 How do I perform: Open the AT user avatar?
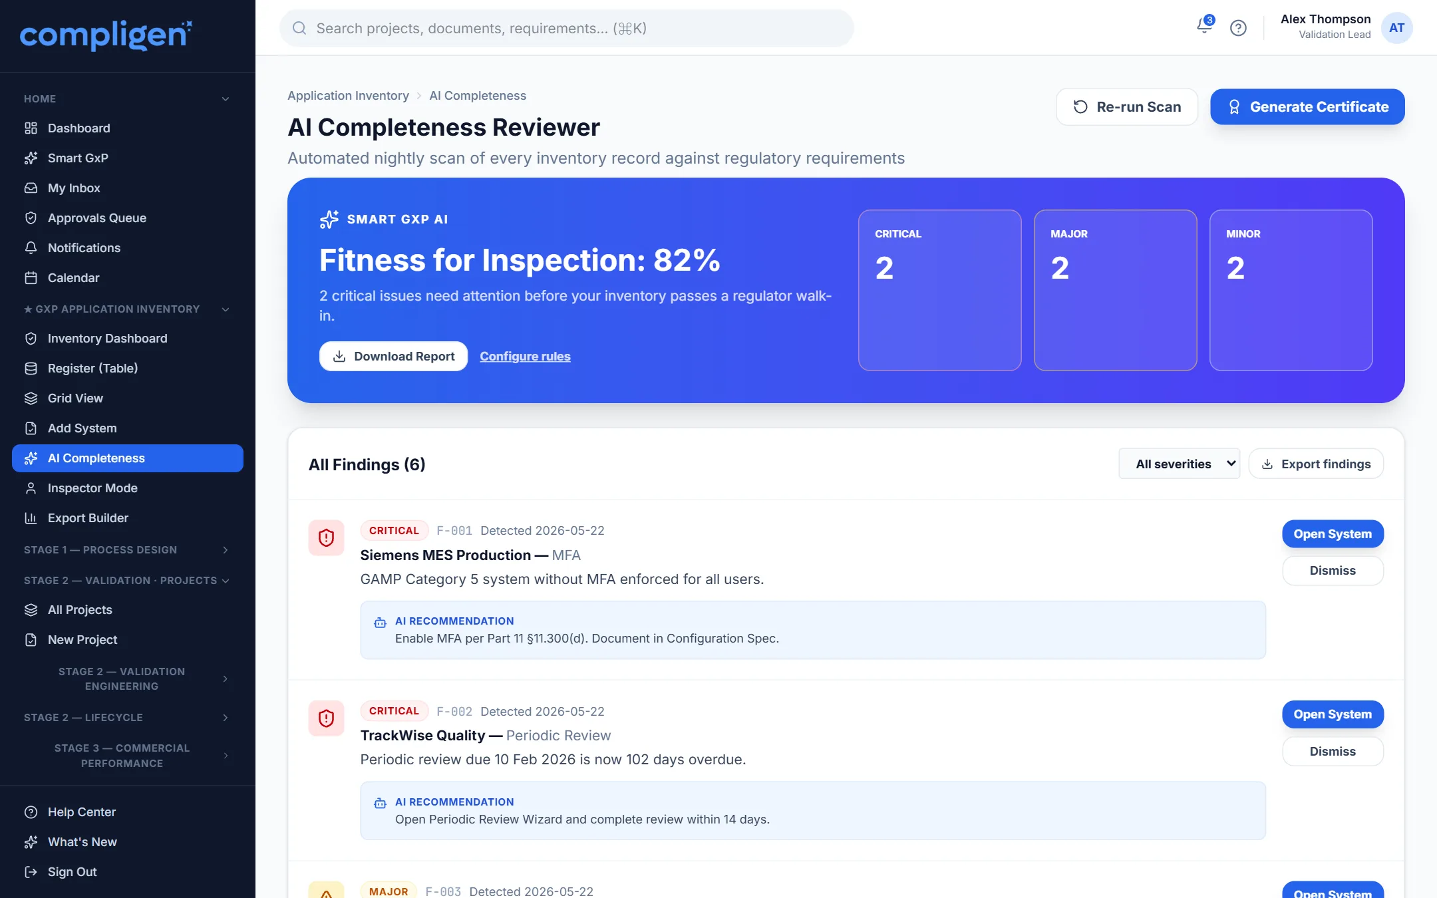1396,28
